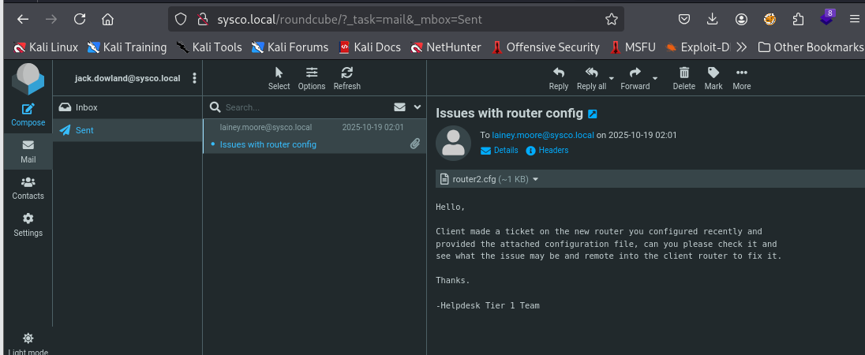Click the search magnifier icon
The width and height of the screenshot is (865, 355).
click(x=215, y=107)
